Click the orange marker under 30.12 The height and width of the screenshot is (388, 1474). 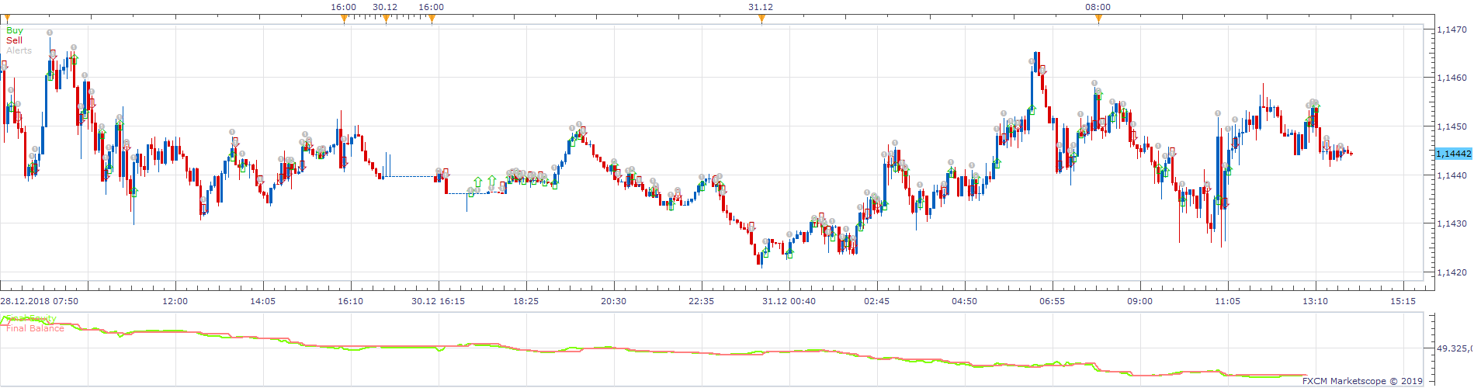coord(386,19)
